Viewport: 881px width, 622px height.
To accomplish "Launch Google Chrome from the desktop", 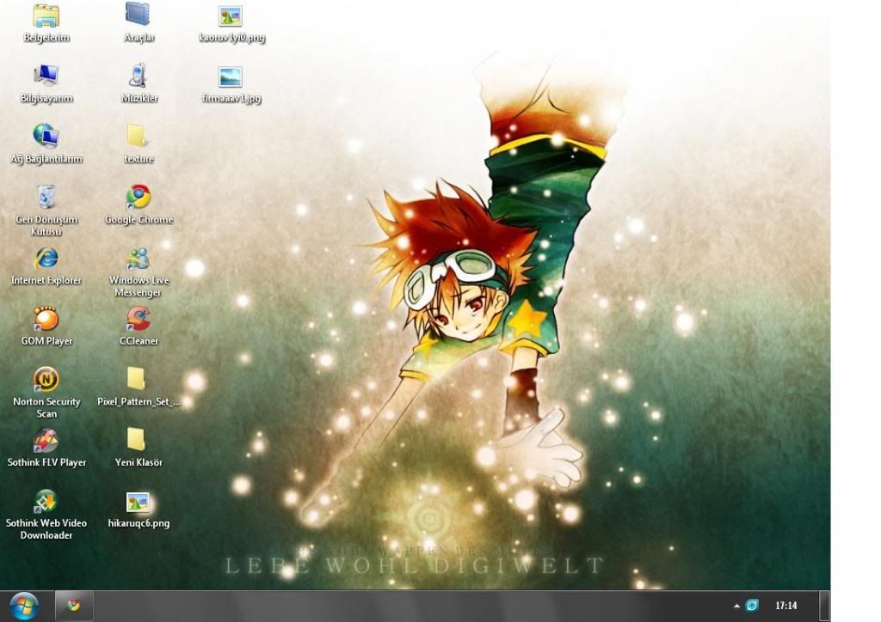I will click(x=138, y=197).
